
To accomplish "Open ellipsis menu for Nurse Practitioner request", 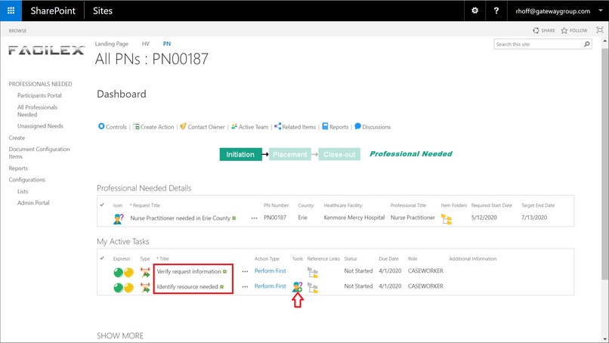I will [254, 218].
